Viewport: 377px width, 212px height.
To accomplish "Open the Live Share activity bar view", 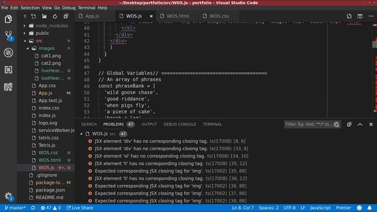I will pos(8,87).
